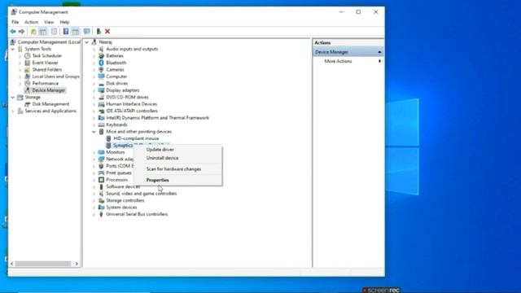521x293 pixels.
Task: Click the Computer Management title bar icon
Action: pyautogui.click(x=14, y=12)
